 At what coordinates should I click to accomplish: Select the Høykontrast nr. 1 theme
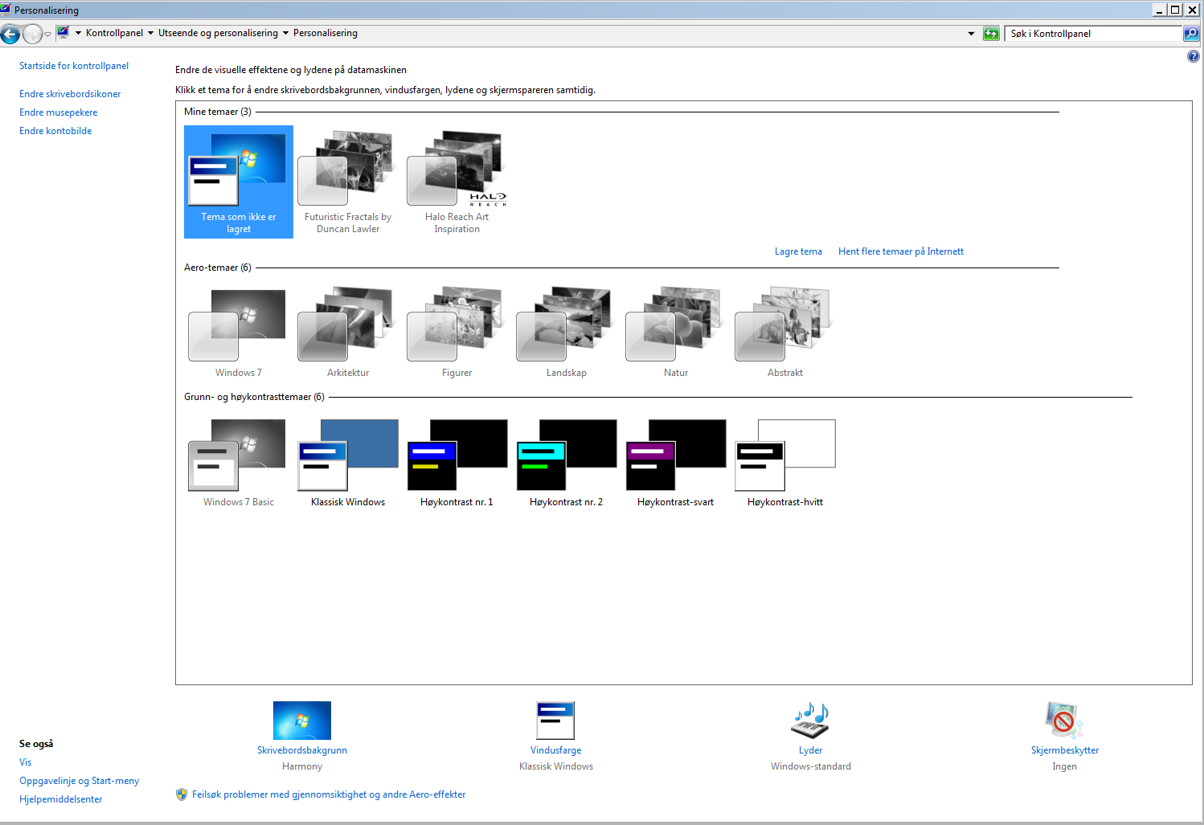457,462
